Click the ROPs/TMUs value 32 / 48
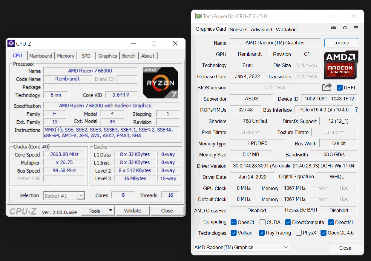The height and width of the screenshot is (261, 371). 246,110
